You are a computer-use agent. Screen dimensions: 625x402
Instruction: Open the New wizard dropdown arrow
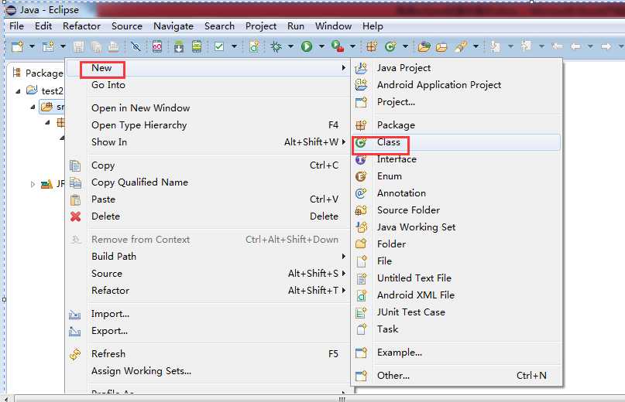pos(32,46)
